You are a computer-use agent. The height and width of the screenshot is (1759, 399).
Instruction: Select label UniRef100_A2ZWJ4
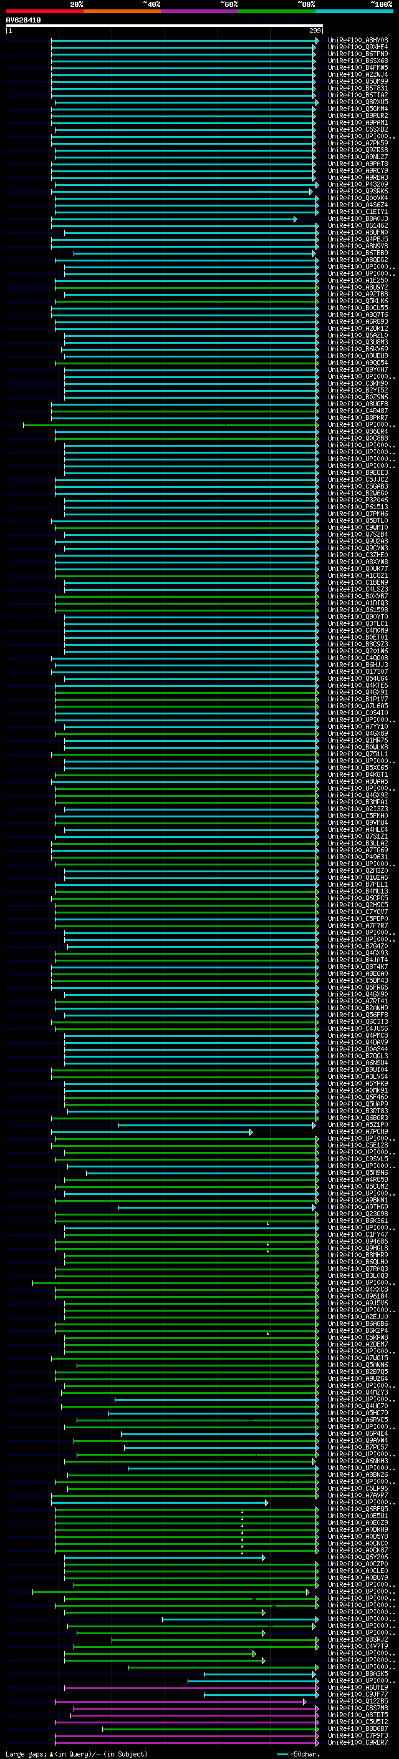(358, 74)
